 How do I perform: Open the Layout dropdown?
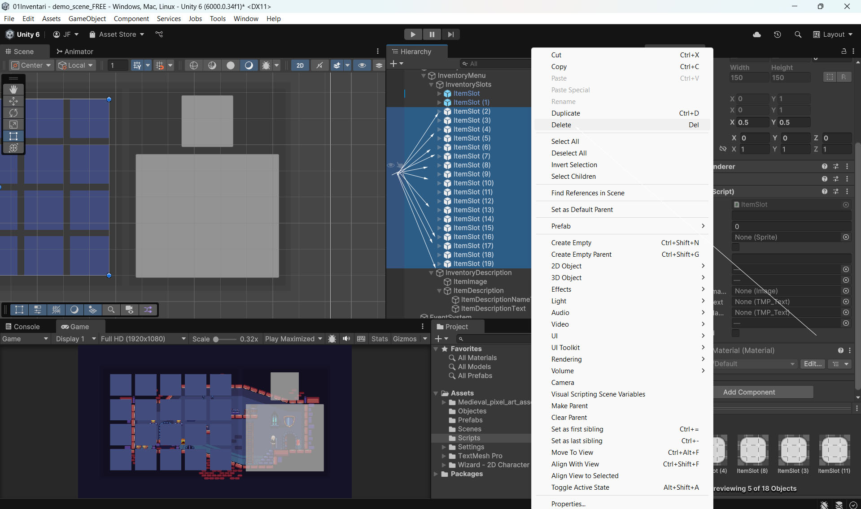833,35
